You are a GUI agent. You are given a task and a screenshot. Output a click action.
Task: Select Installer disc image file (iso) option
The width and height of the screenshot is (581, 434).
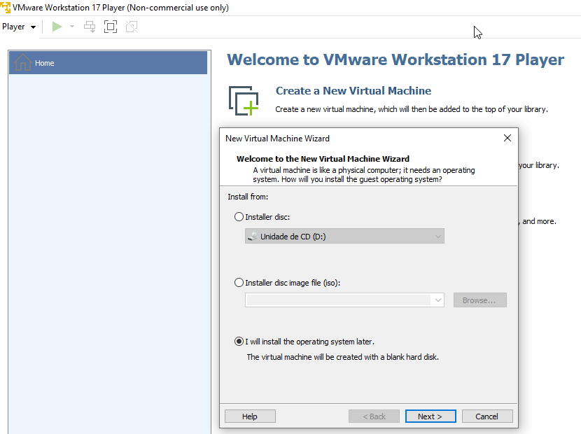click(239, 283)
